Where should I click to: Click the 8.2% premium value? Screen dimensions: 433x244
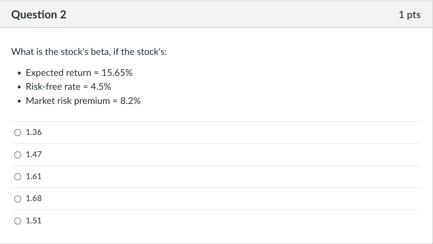tap(130, 101)
